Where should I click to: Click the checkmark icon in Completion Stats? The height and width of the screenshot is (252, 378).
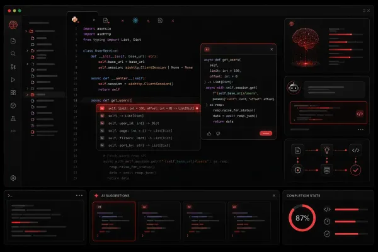[327, 234]
